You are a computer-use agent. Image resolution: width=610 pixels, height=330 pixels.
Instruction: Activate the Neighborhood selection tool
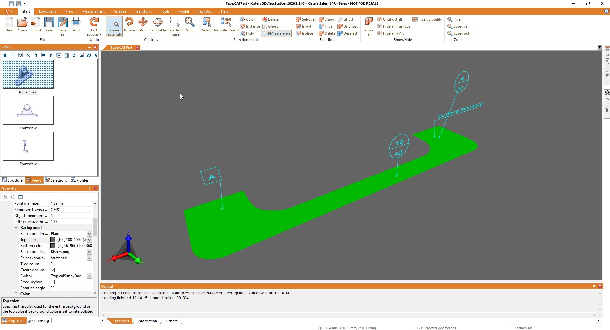pos(226,25)
